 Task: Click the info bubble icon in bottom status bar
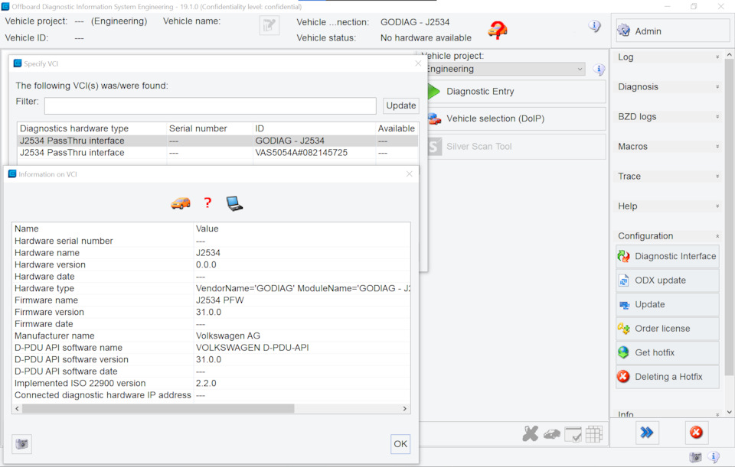coord(714,457)
